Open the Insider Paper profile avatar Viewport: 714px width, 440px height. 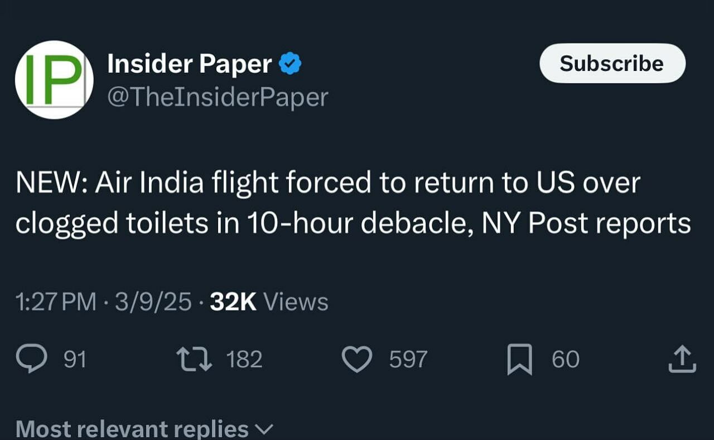click(54, 79)
